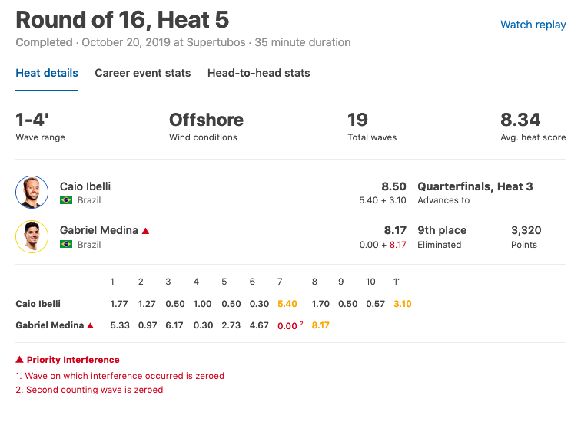Click Brazil flag under Gabriel Medina
The height and width of the screenshot is (422, 581).
pos(66,244)
